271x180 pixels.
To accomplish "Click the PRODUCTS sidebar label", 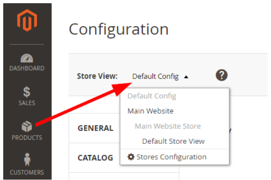I will pyautogui.click(x=27, y=138).
